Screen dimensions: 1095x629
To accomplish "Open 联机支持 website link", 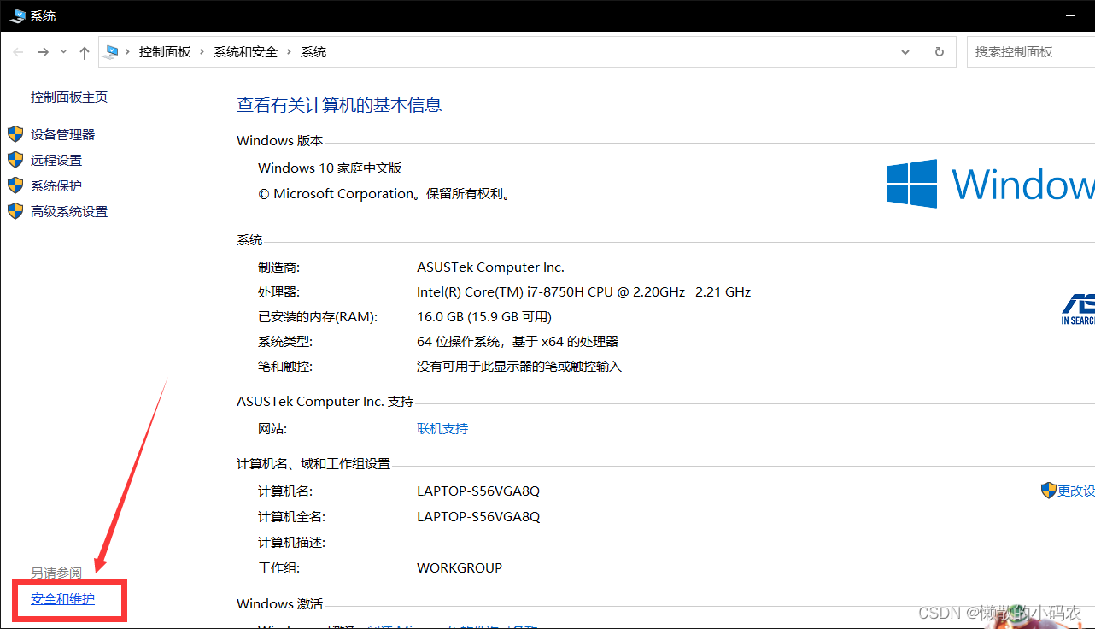I will click(442, 428).
